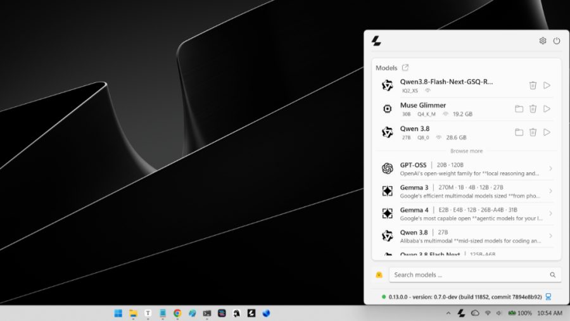Expand the Gemma 4 model family chevron

(x=550, y=214)
